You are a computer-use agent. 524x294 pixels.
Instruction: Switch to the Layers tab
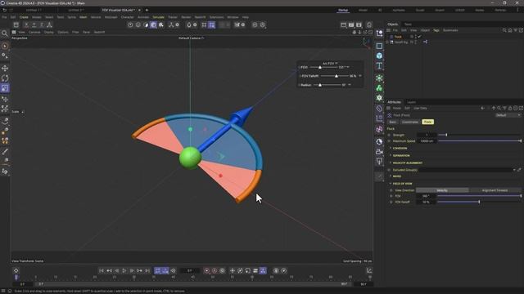[x=411, y=102]
